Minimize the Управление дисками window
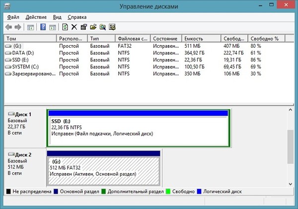Screen dimensions: 298x209 260,5
